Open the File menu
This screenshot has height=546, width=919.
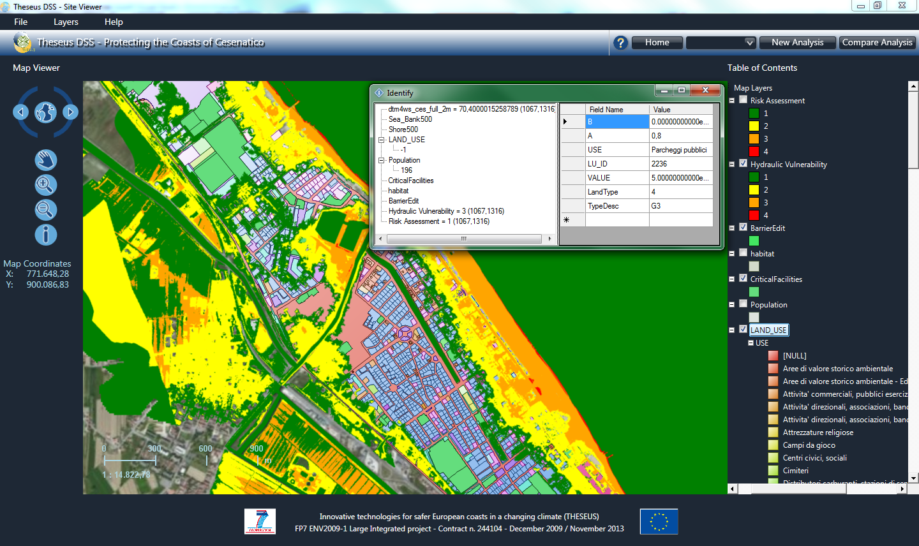pos(21,22)
